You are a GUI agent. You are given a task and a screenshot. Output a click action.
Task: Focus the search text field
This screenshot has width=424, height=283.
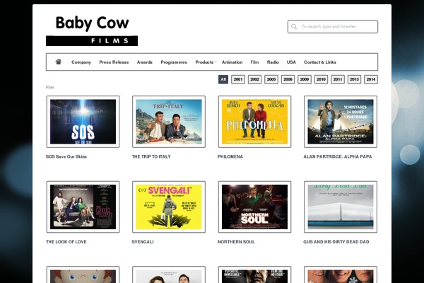[x=333, y=27]
